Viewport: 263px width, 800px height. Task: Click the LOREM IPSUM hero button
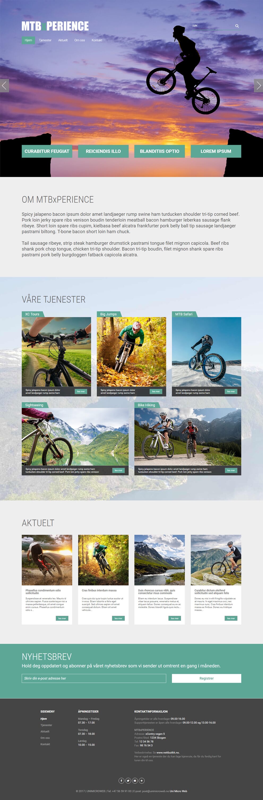pyautogui.click(x=216, y=151)
